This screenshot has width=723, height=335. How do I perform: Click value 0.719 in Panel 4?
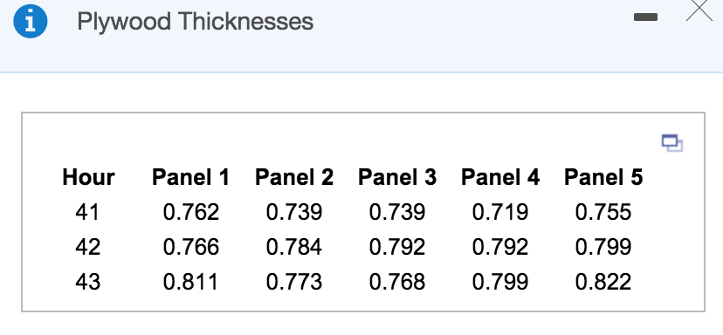coord(500,212)
